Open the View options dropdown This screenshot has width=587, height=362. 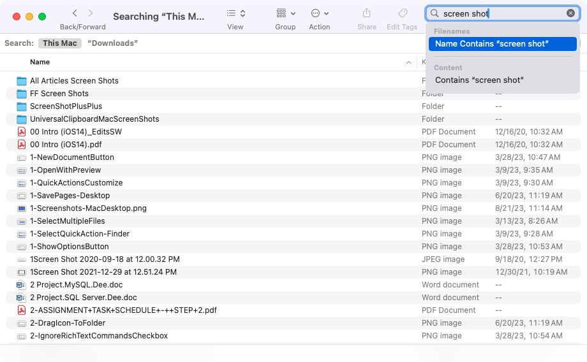point(235,13)
